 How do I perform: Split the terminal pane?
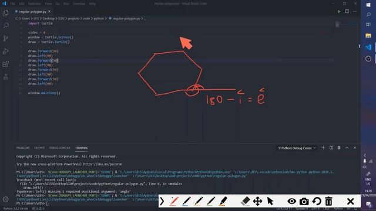pos(331,148)
